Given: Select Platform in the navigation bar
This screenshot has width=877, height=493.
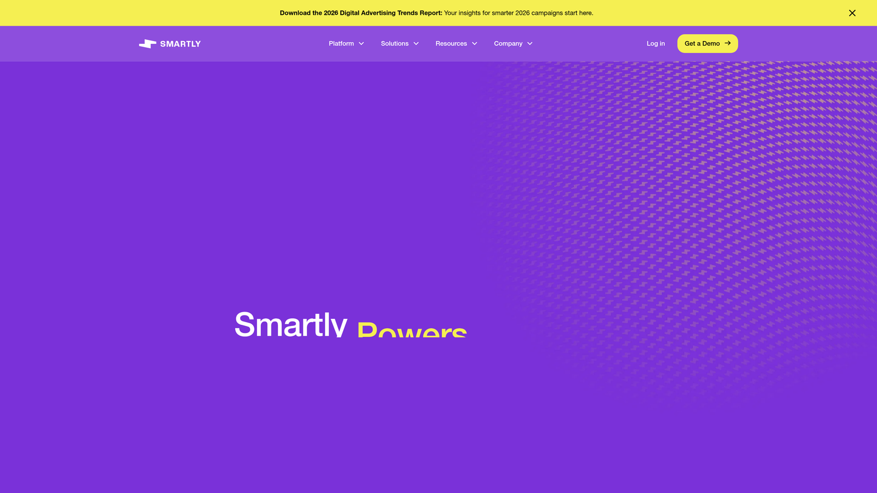Looking at the screenshot, I should click(x=341, y=43).
